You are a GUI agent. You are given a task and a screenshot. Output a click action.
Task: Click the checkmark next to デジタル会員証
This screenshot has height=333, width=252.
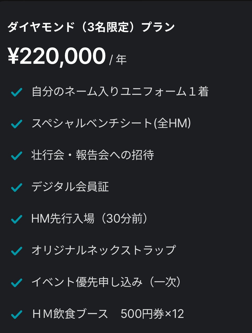click(x=16, y=188)
